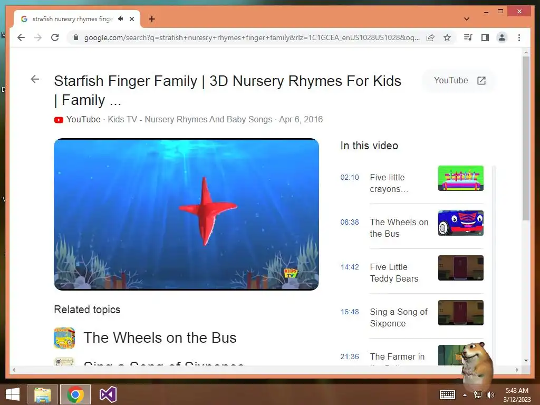
Task: Reload the current page
Action: click(55, 37)
